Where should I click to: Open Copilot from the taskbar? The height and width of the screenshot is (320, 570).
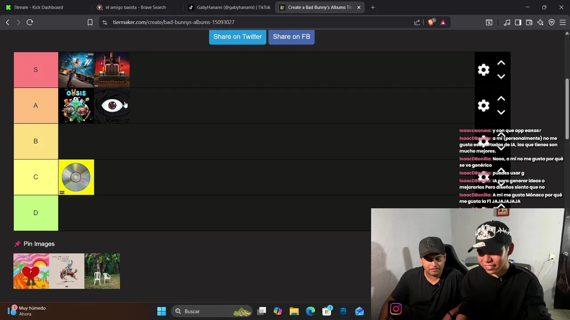(x=278, y=311)
